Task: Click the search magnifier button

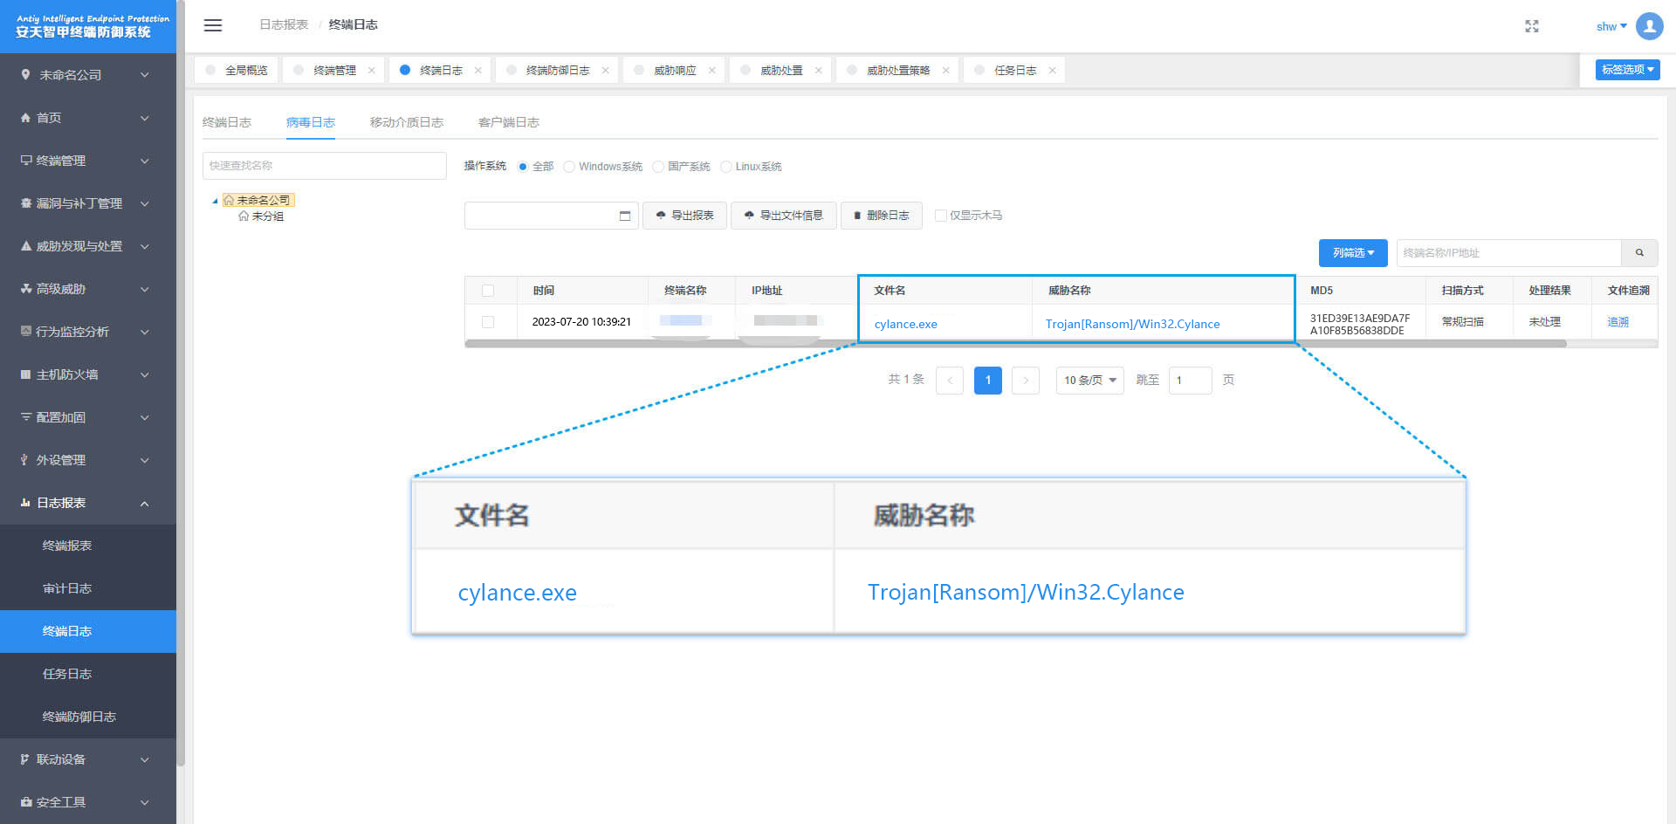Action: [x=1639, y=253]
